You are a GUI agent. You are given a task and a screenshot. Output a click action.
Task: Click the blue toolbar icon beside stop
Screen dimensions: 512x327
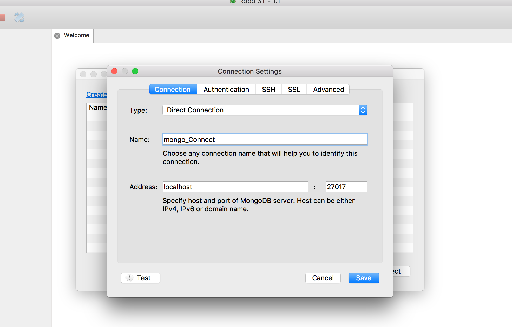tap(19, 18)
